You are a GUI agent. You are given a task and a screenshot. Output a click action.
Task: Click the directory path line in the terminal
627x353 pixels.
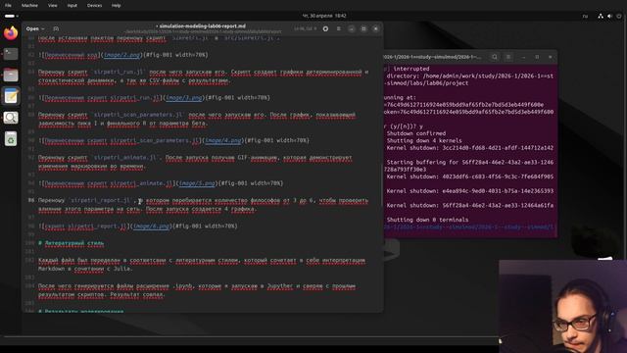pyautogui.click(x=470, y=76)
